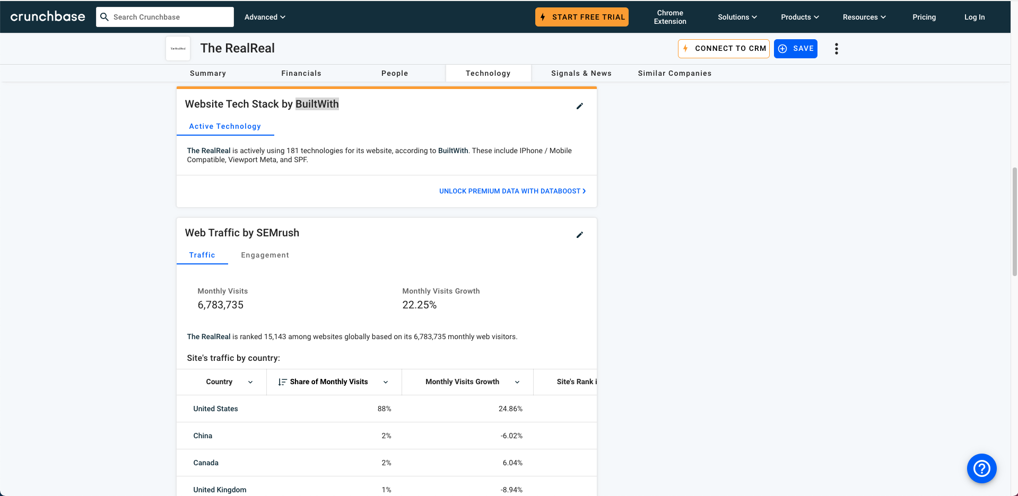Save The RealReal profile
Screen dimensions: 1018x496
[796, 49]
